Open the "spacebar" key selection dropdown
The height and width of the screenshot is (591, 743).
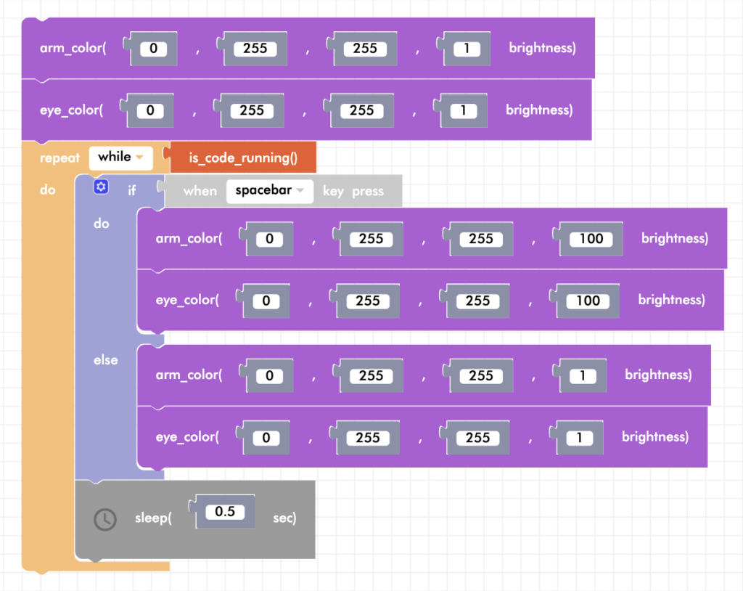[x=269, y=191]
